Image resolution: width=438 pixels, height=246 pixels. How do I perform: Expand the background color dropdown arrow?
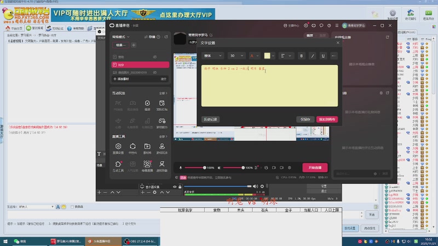273,56
